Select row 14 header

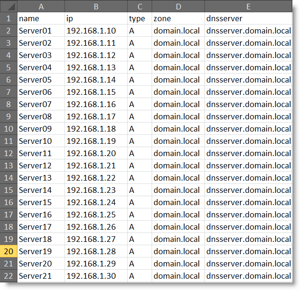[8, 178]
